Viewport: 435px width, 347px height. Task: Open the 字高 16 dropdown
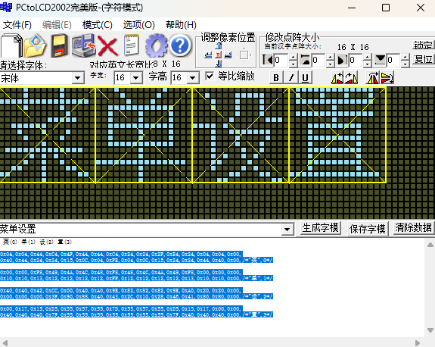[192, 77]
